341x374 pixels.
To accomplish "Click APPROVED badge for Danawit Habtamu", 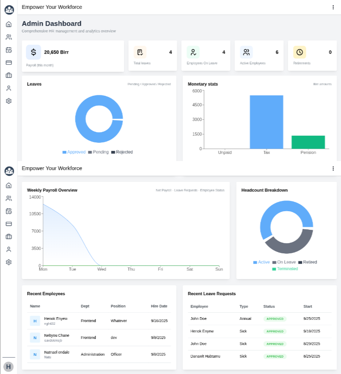I will click(x=275, y=356).
